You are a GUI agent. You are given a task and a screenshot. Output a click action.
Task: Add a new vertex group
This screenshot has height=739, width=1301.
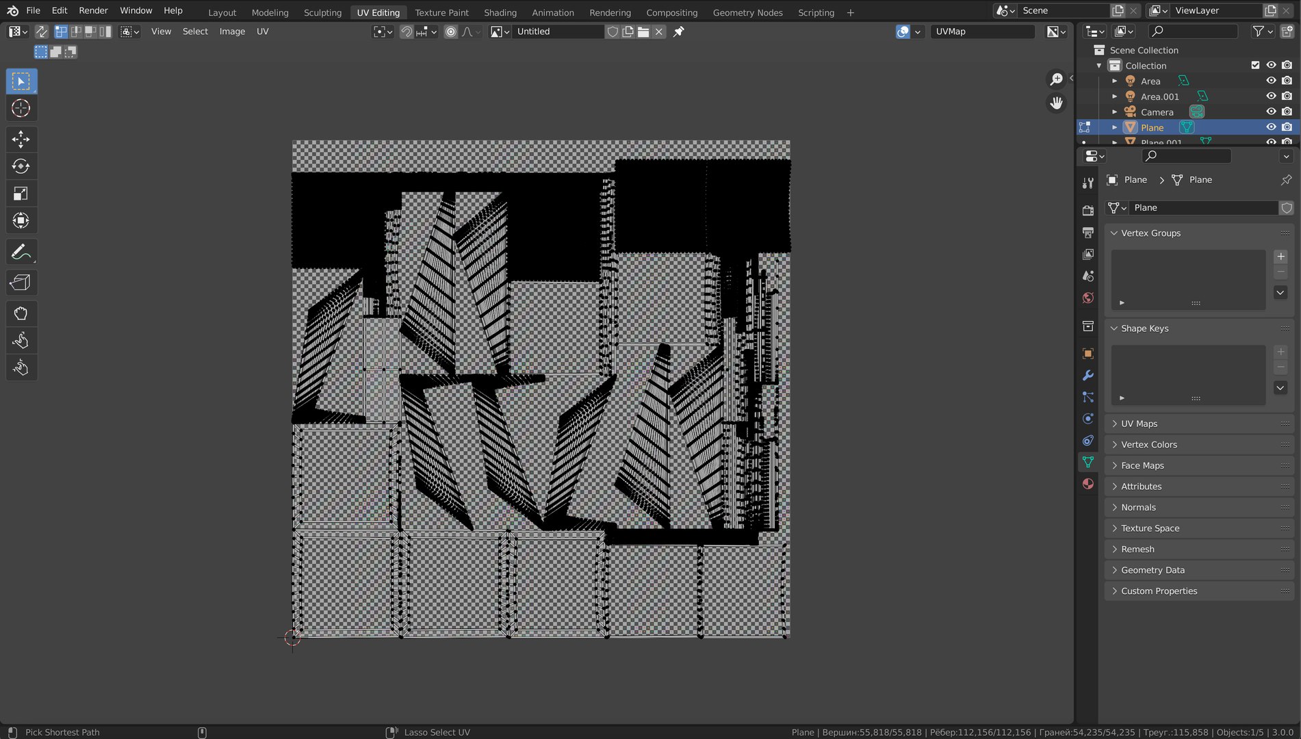1280,257
